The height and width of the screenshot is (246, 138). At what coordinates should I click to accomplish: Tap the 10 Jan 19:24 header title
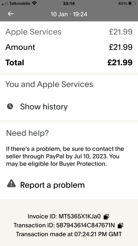pos(69,14)
